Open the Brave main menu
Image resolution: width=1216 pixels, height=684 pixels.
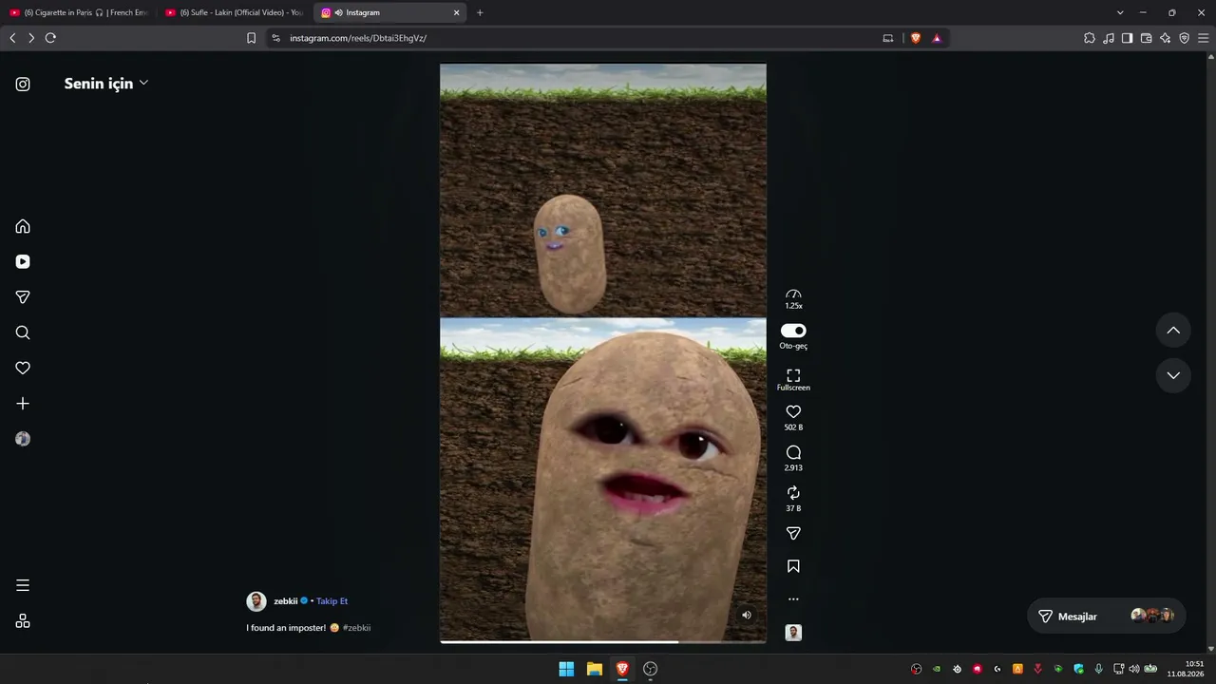tap(1204, 38)
